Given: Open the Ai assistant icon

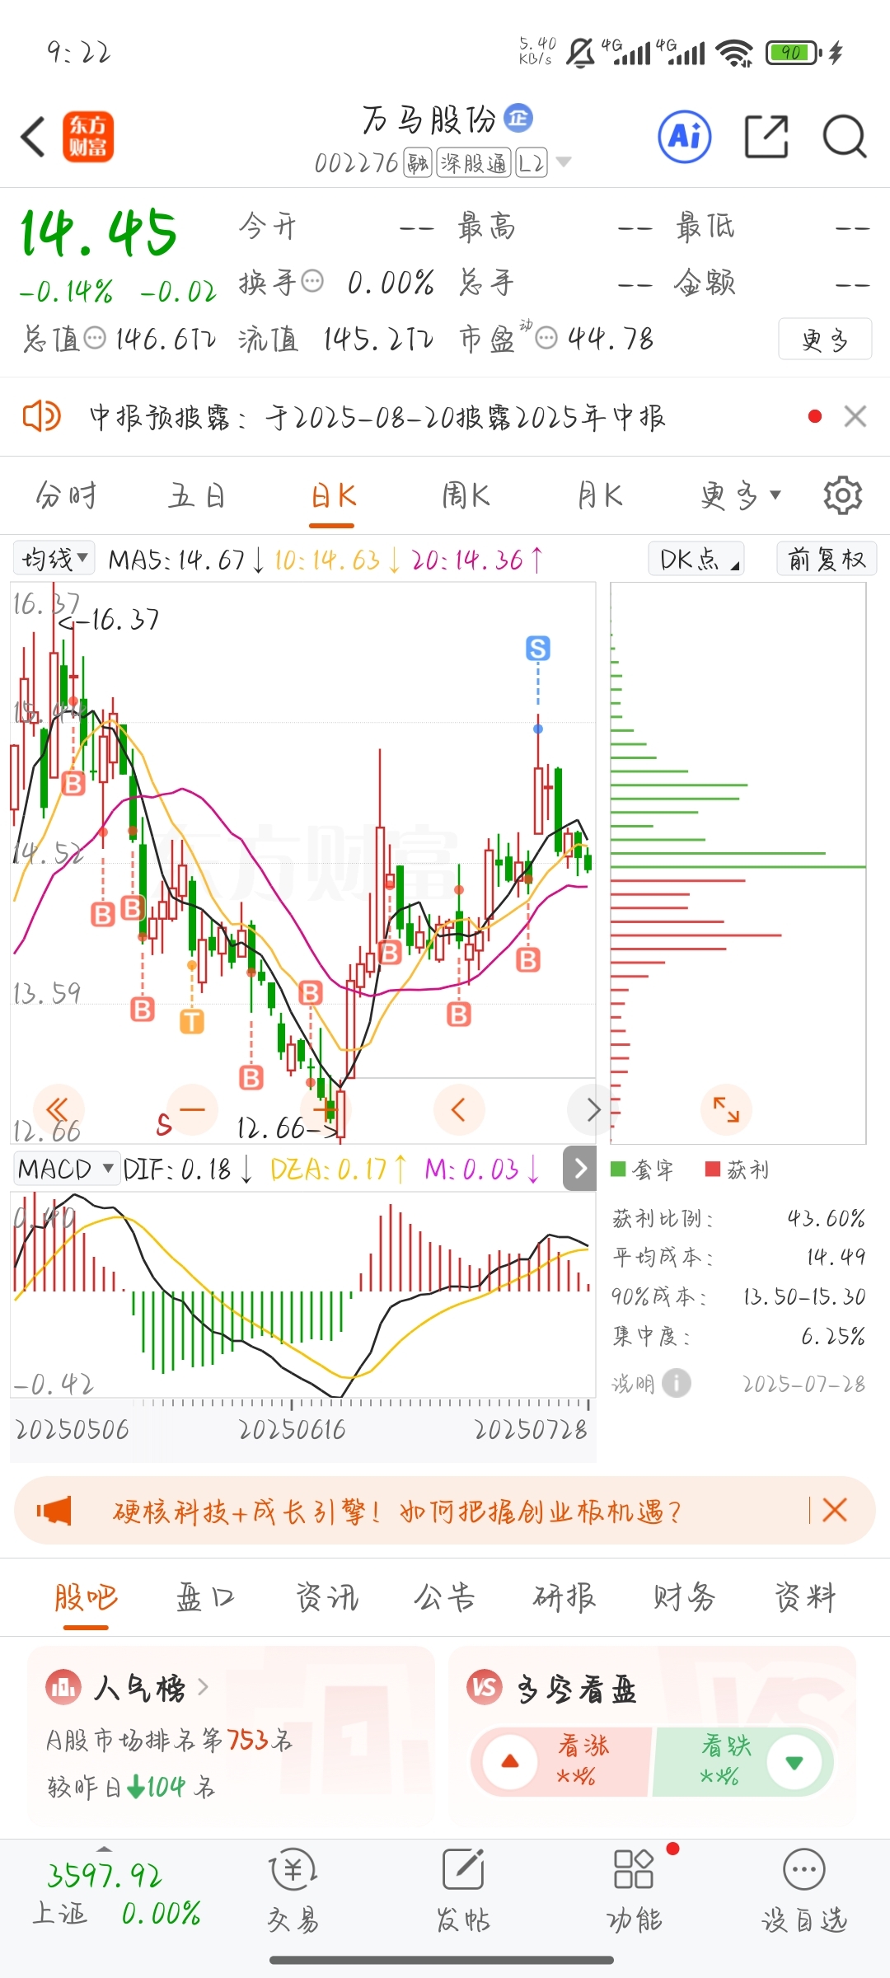Looking at the screenshot, I should click(x=685, y=136).
